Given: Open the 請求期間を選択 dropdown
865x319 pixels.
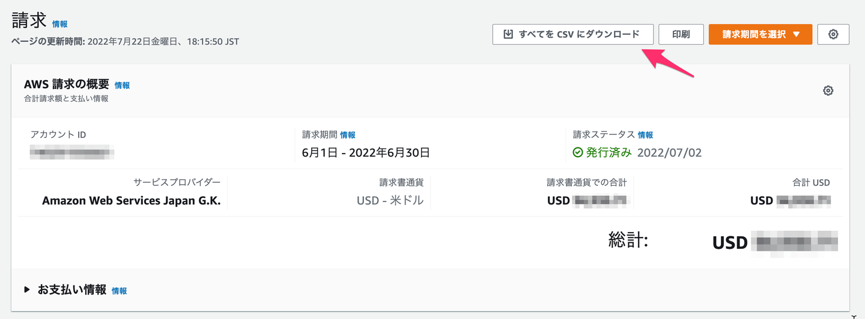Looking at the screenshot, I should [760, 34].
